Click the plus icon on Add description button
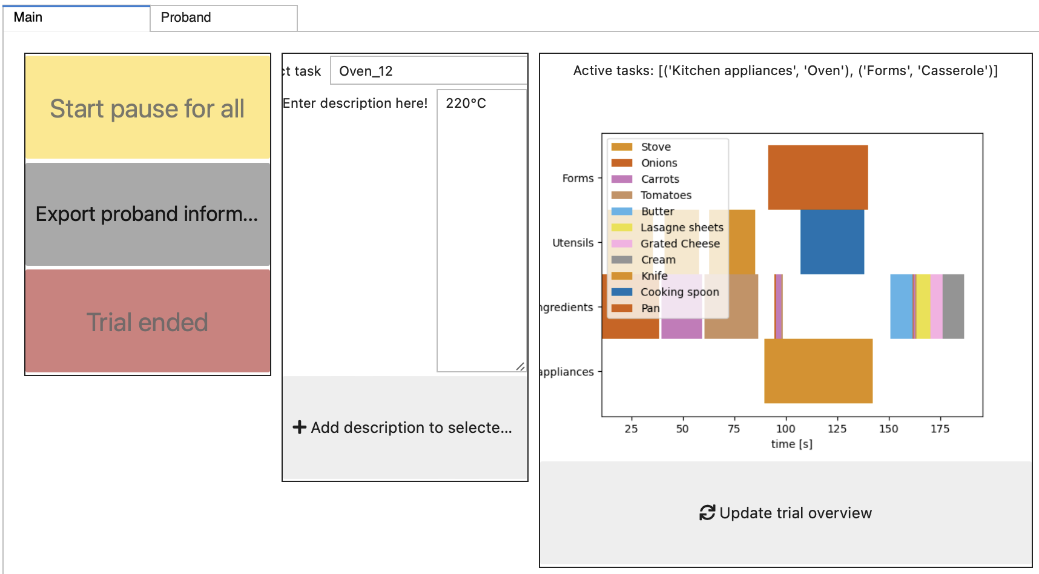The width and height of the screenshot is (1039, 574). click(300, 427)
